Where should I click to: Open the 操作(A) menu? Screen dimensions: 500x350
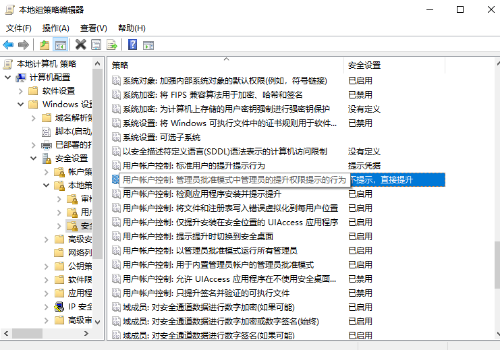click(55, 28)
